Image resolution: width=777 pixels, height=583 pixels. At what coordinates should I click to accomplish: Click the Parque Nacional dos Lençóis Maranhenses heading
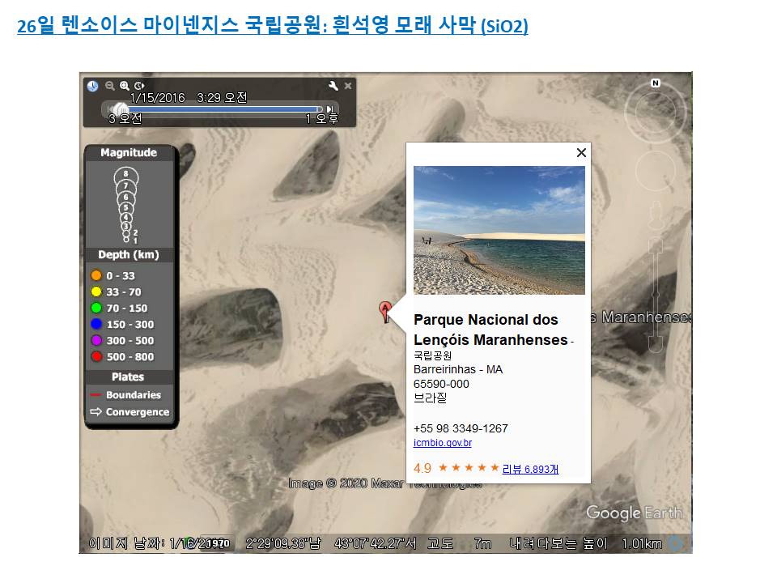[490, 330]
